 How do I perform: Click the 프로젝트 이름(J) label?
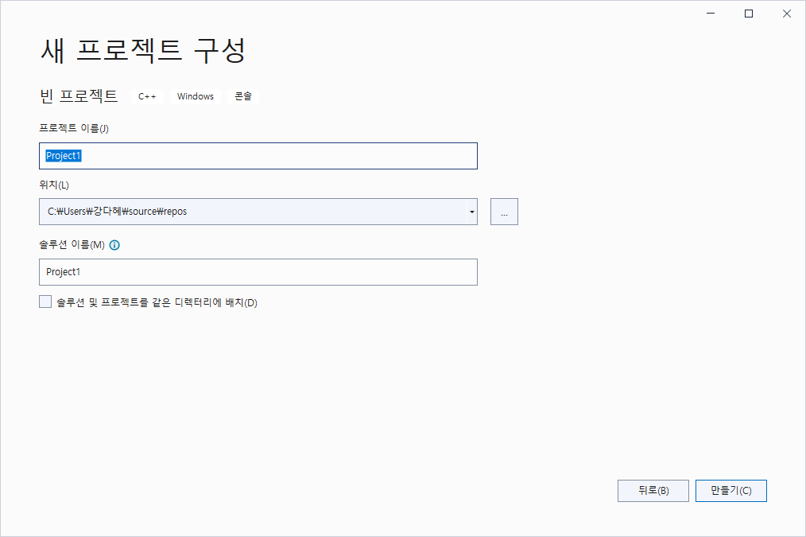point(74,128)
